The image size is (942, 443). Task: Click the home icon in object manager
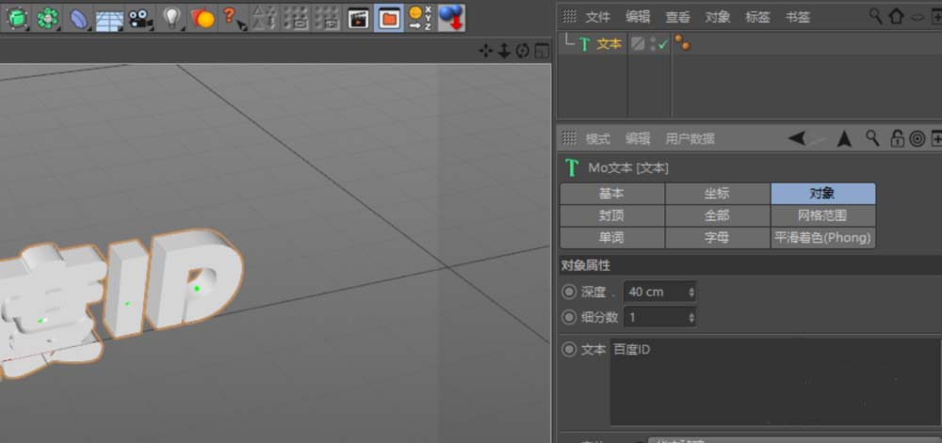[896, 16]
